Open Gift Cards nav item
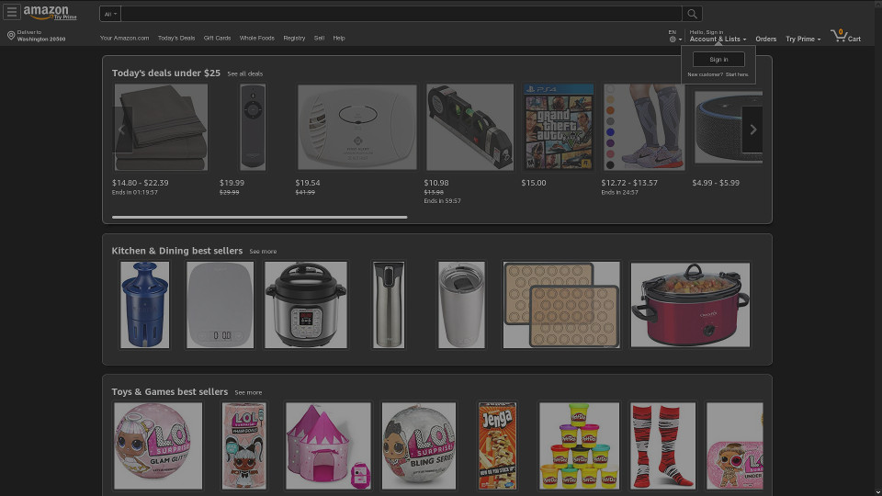The width and height of the screenshot is (882, 496). (217, 39)
